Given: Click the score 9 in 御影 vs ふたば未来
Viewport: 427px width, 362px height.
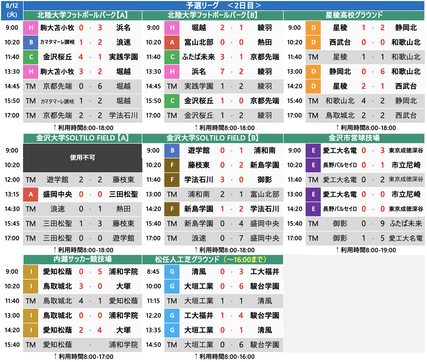Looking at the screenshot, I should [383, 224].
